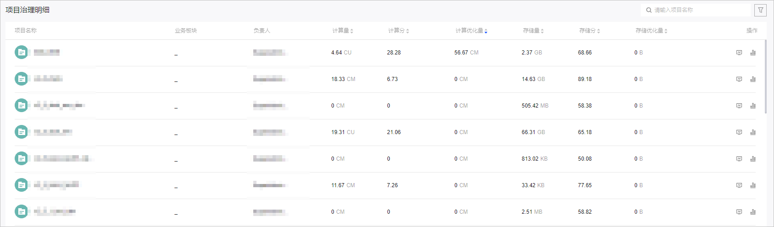Open bar chart for 505.42 MB row
Image resolution: width=774 pixels, height=227 pixels.
(x=753, y=106)
